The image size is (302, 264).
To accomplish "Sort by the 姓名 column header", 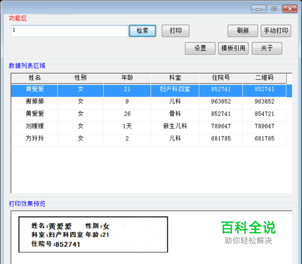I will 34,78.
